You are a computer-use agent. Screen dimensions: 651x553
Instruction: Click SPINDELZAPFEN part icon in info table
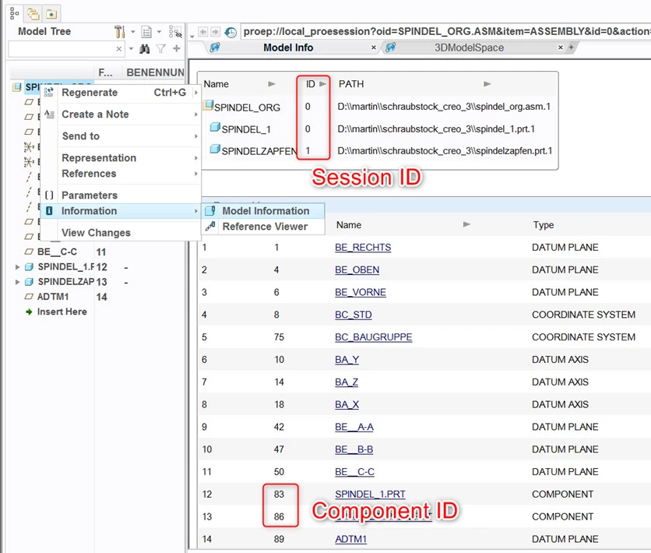click(215, 149)
